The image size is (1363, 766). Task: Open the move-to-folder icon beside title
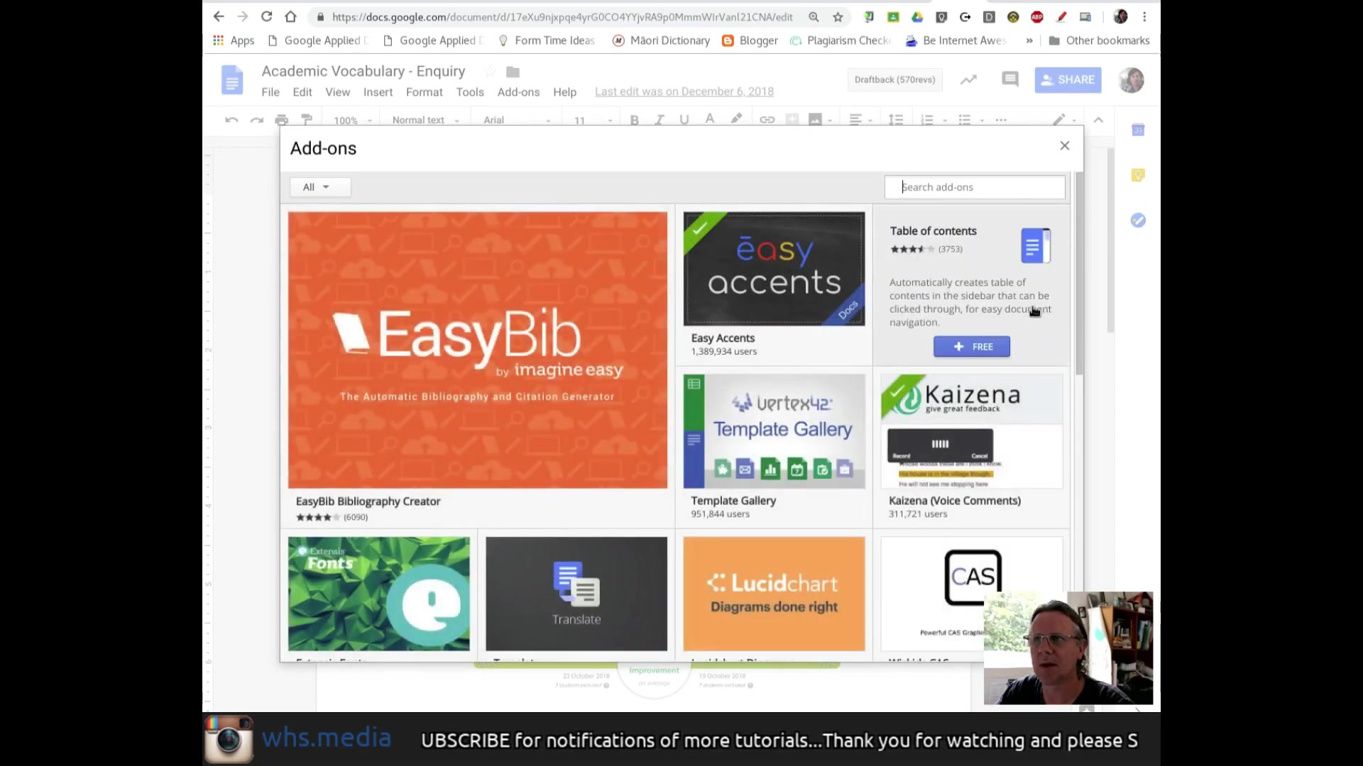tap(513, 72)
